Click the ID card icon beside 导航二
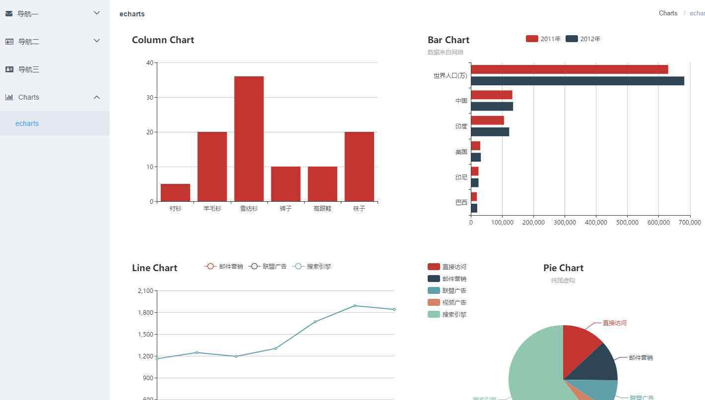Screen dimensions: 705x400 (9, 42)
